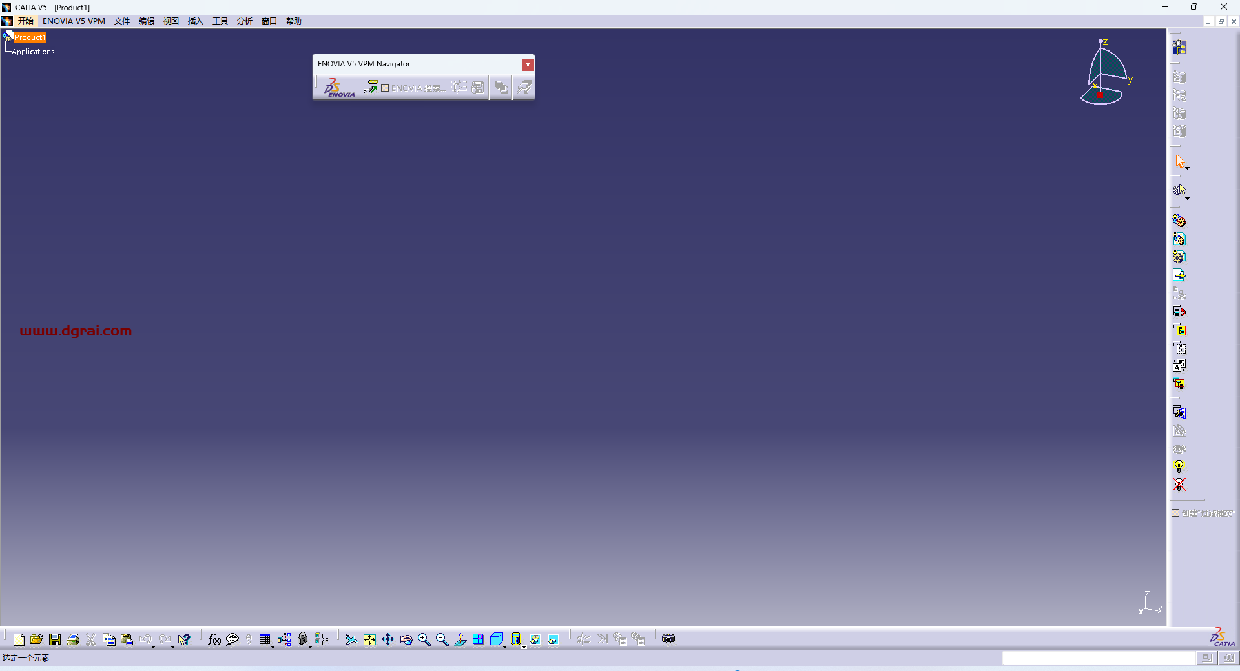
Task: Toggle the create filter capture checkbox
Action: point(1175,513)
